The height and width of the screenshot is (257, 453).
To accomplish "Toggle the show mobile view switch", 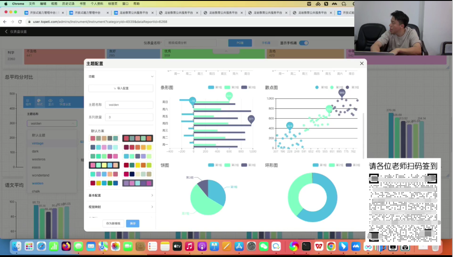I will 303,43.
